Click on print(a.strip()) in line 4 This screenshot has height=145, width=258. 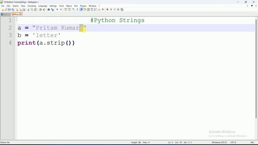point(46,43)
